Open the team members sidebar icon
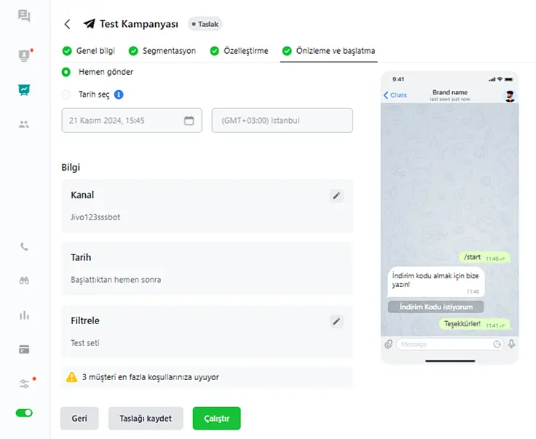This screenshot has width=536, height=439. (24, 124)
